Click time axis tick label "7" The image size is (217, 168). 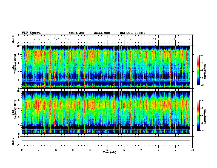click(x=141, y=150)
